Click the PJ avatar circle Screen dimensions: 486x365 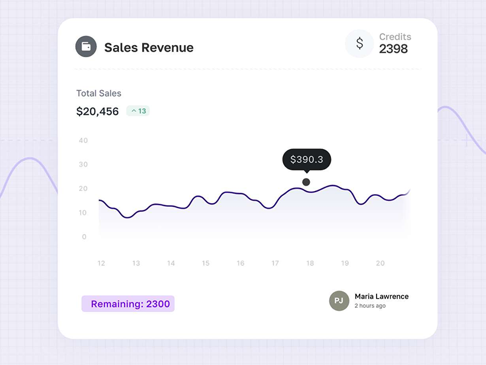point(339,301)
